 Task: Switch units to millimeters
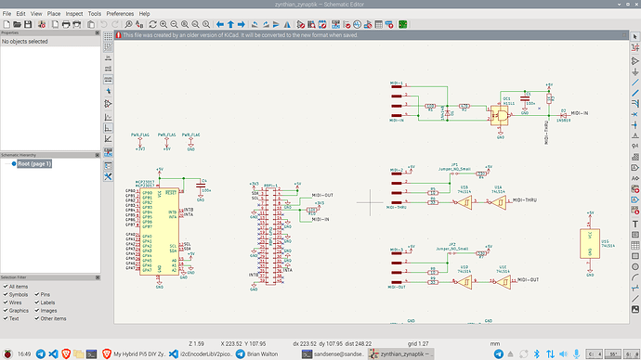click(x=108, y=80)
